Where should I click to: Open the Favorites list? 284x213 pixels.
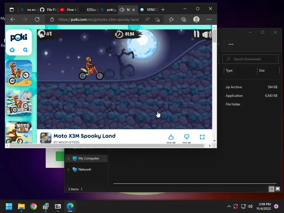point(171,19)
